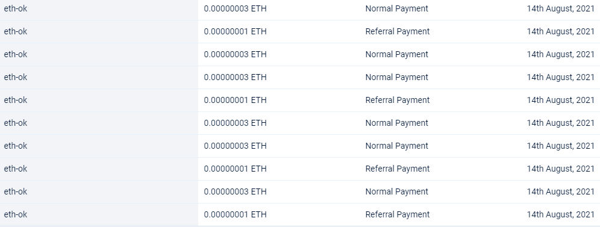Click eth-ok in the bottommost table row
600x227 pixels.
pos(15,214)
